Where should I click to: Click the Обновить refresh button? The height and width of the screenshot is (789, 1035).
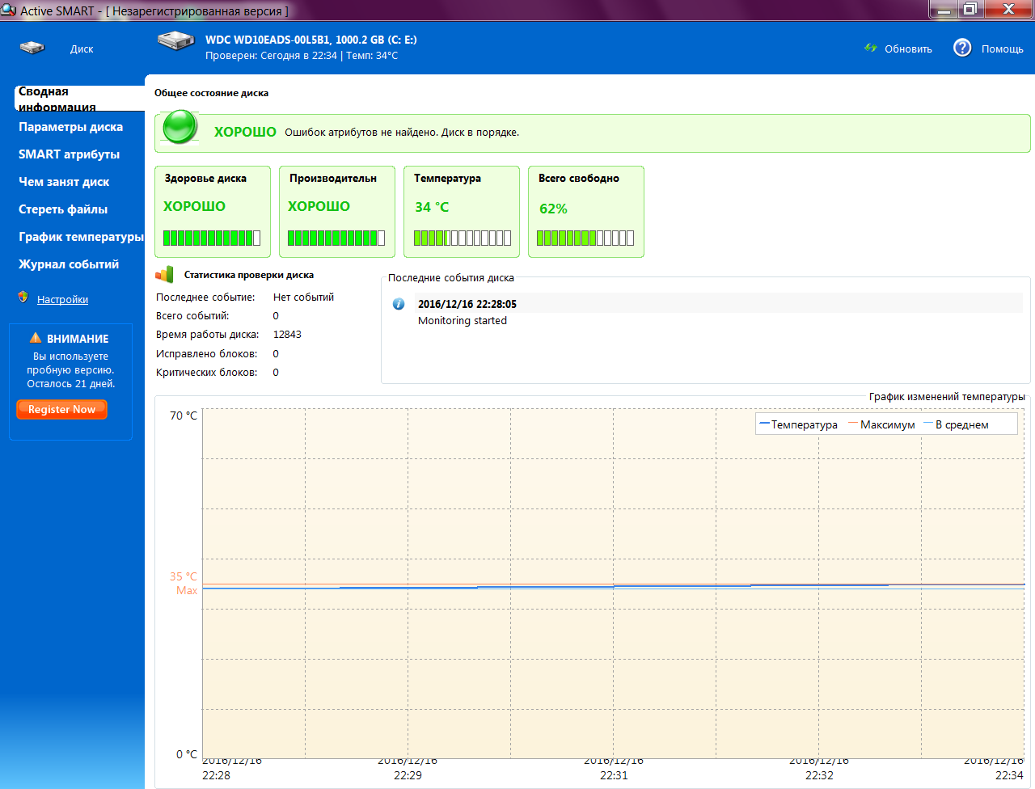coord(907,49)
